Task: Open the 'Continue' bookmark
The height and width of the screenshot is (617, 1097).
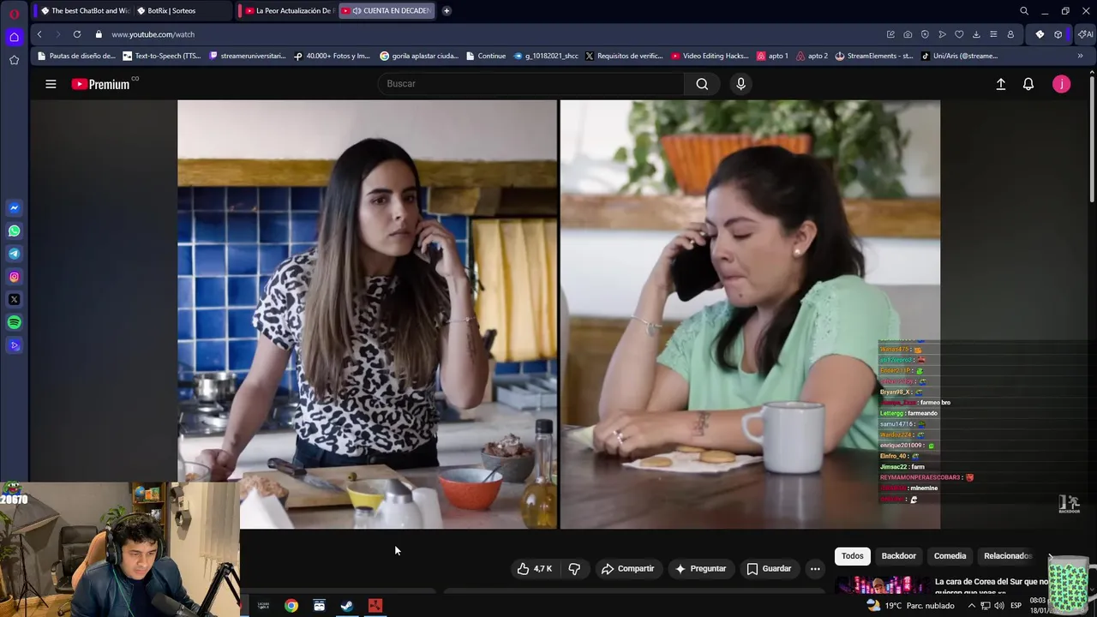Action: click(x=486, y=56)
